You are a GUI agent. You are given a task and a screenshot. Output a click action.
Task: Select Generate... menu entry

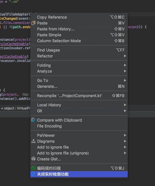(x=79, y=86)
